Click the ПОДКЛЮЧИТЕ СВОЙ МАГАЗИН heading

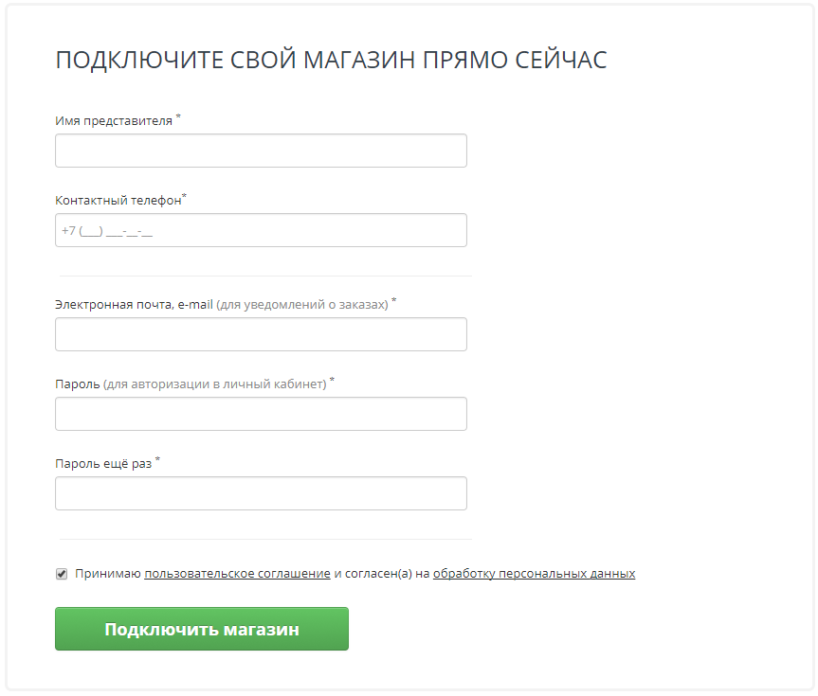(x=331, y=60)
